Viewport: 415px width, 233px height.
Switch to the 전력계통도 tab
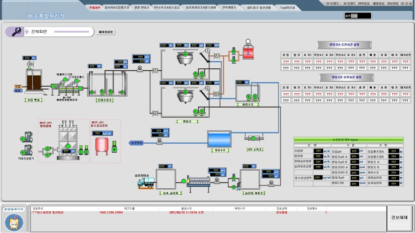point(229,8)
